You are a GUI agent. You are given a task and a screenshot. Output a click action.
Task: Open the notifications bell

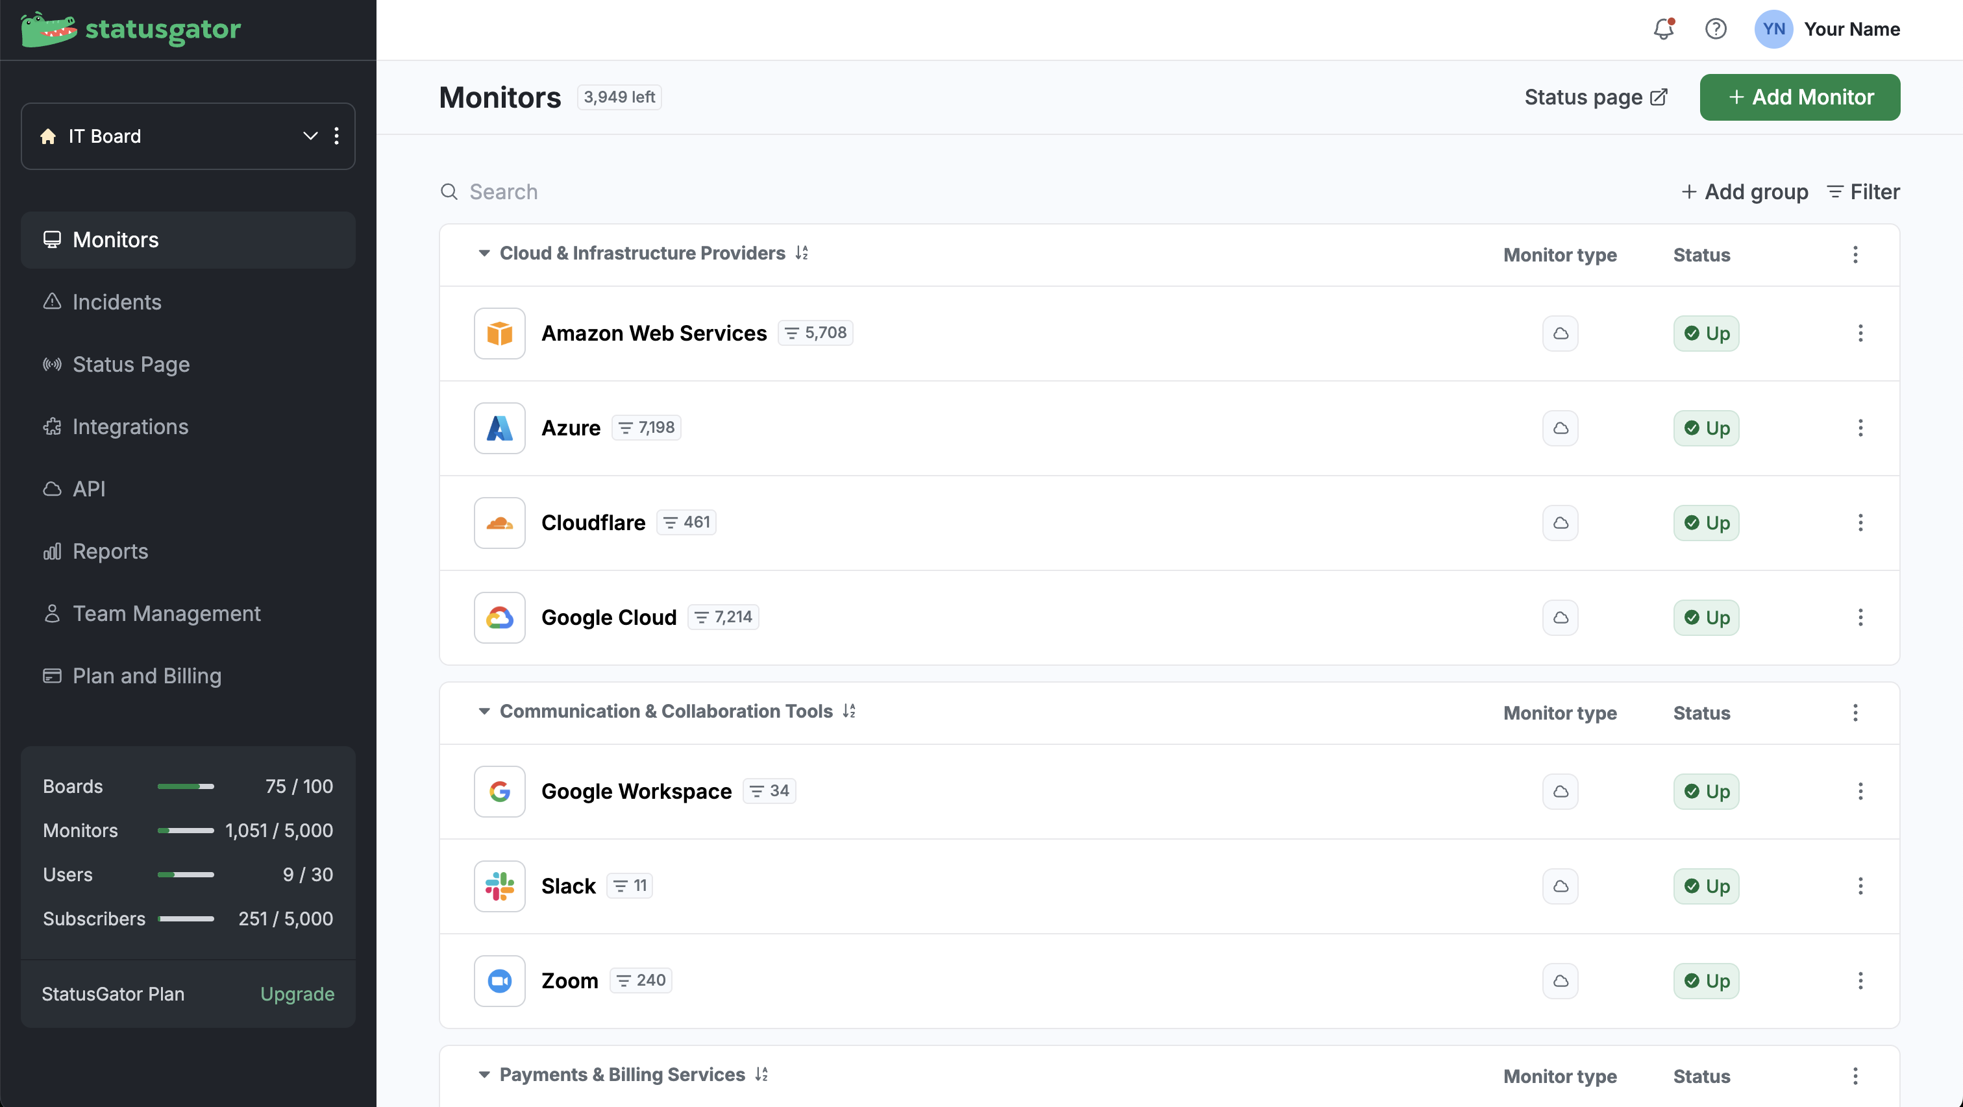[1662, 29]
